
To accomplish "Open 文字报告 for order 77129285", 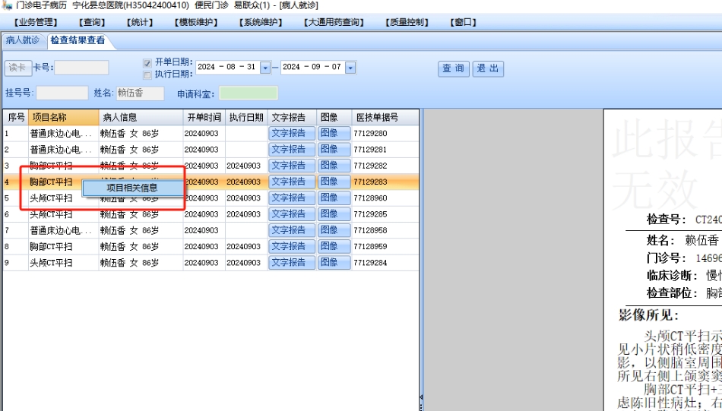I will tap(292, 214).
